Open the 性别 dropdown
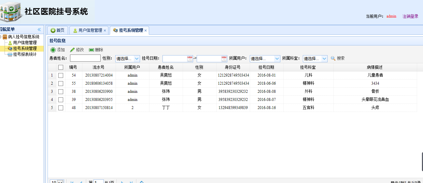 pos(137,59)
